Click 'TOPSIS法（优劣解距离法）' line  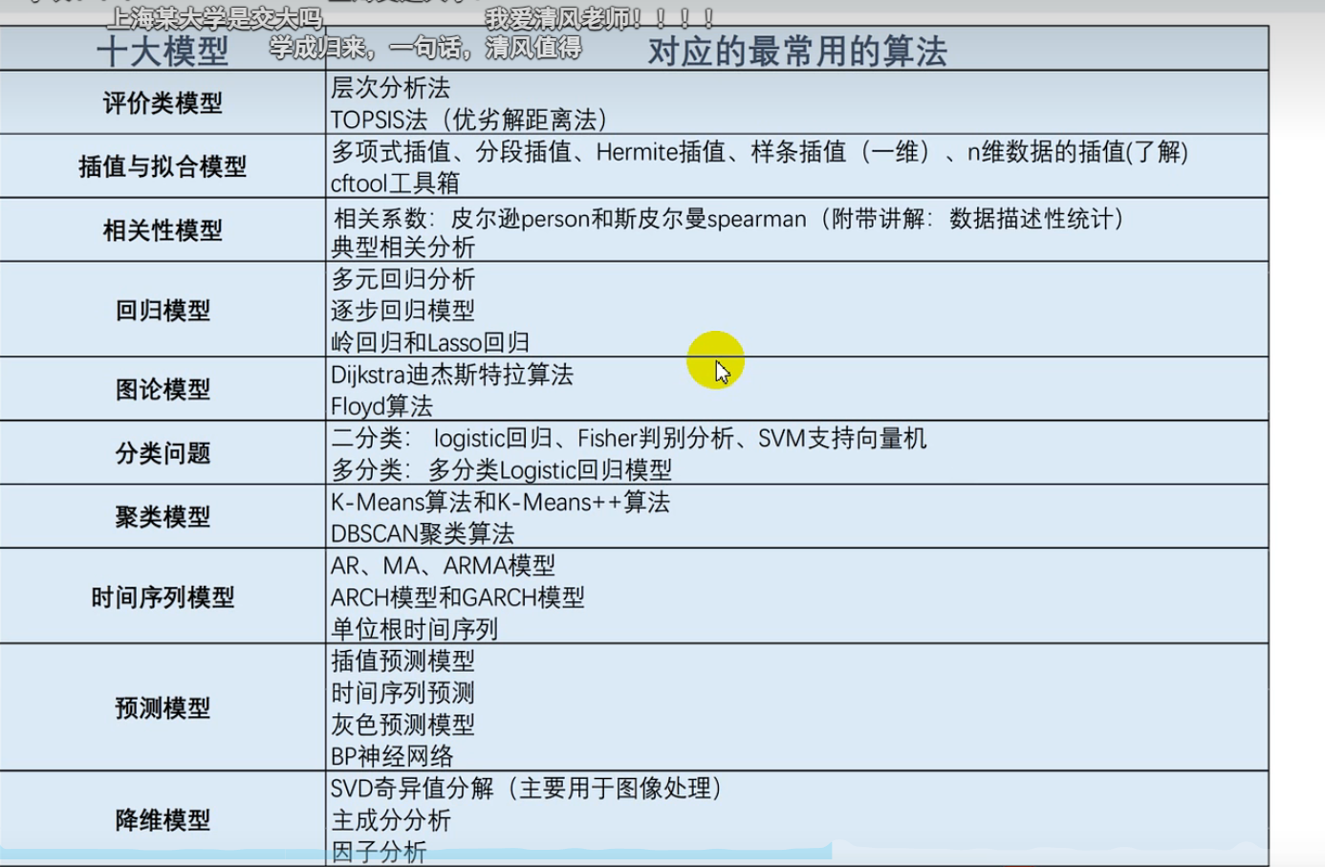469,119
